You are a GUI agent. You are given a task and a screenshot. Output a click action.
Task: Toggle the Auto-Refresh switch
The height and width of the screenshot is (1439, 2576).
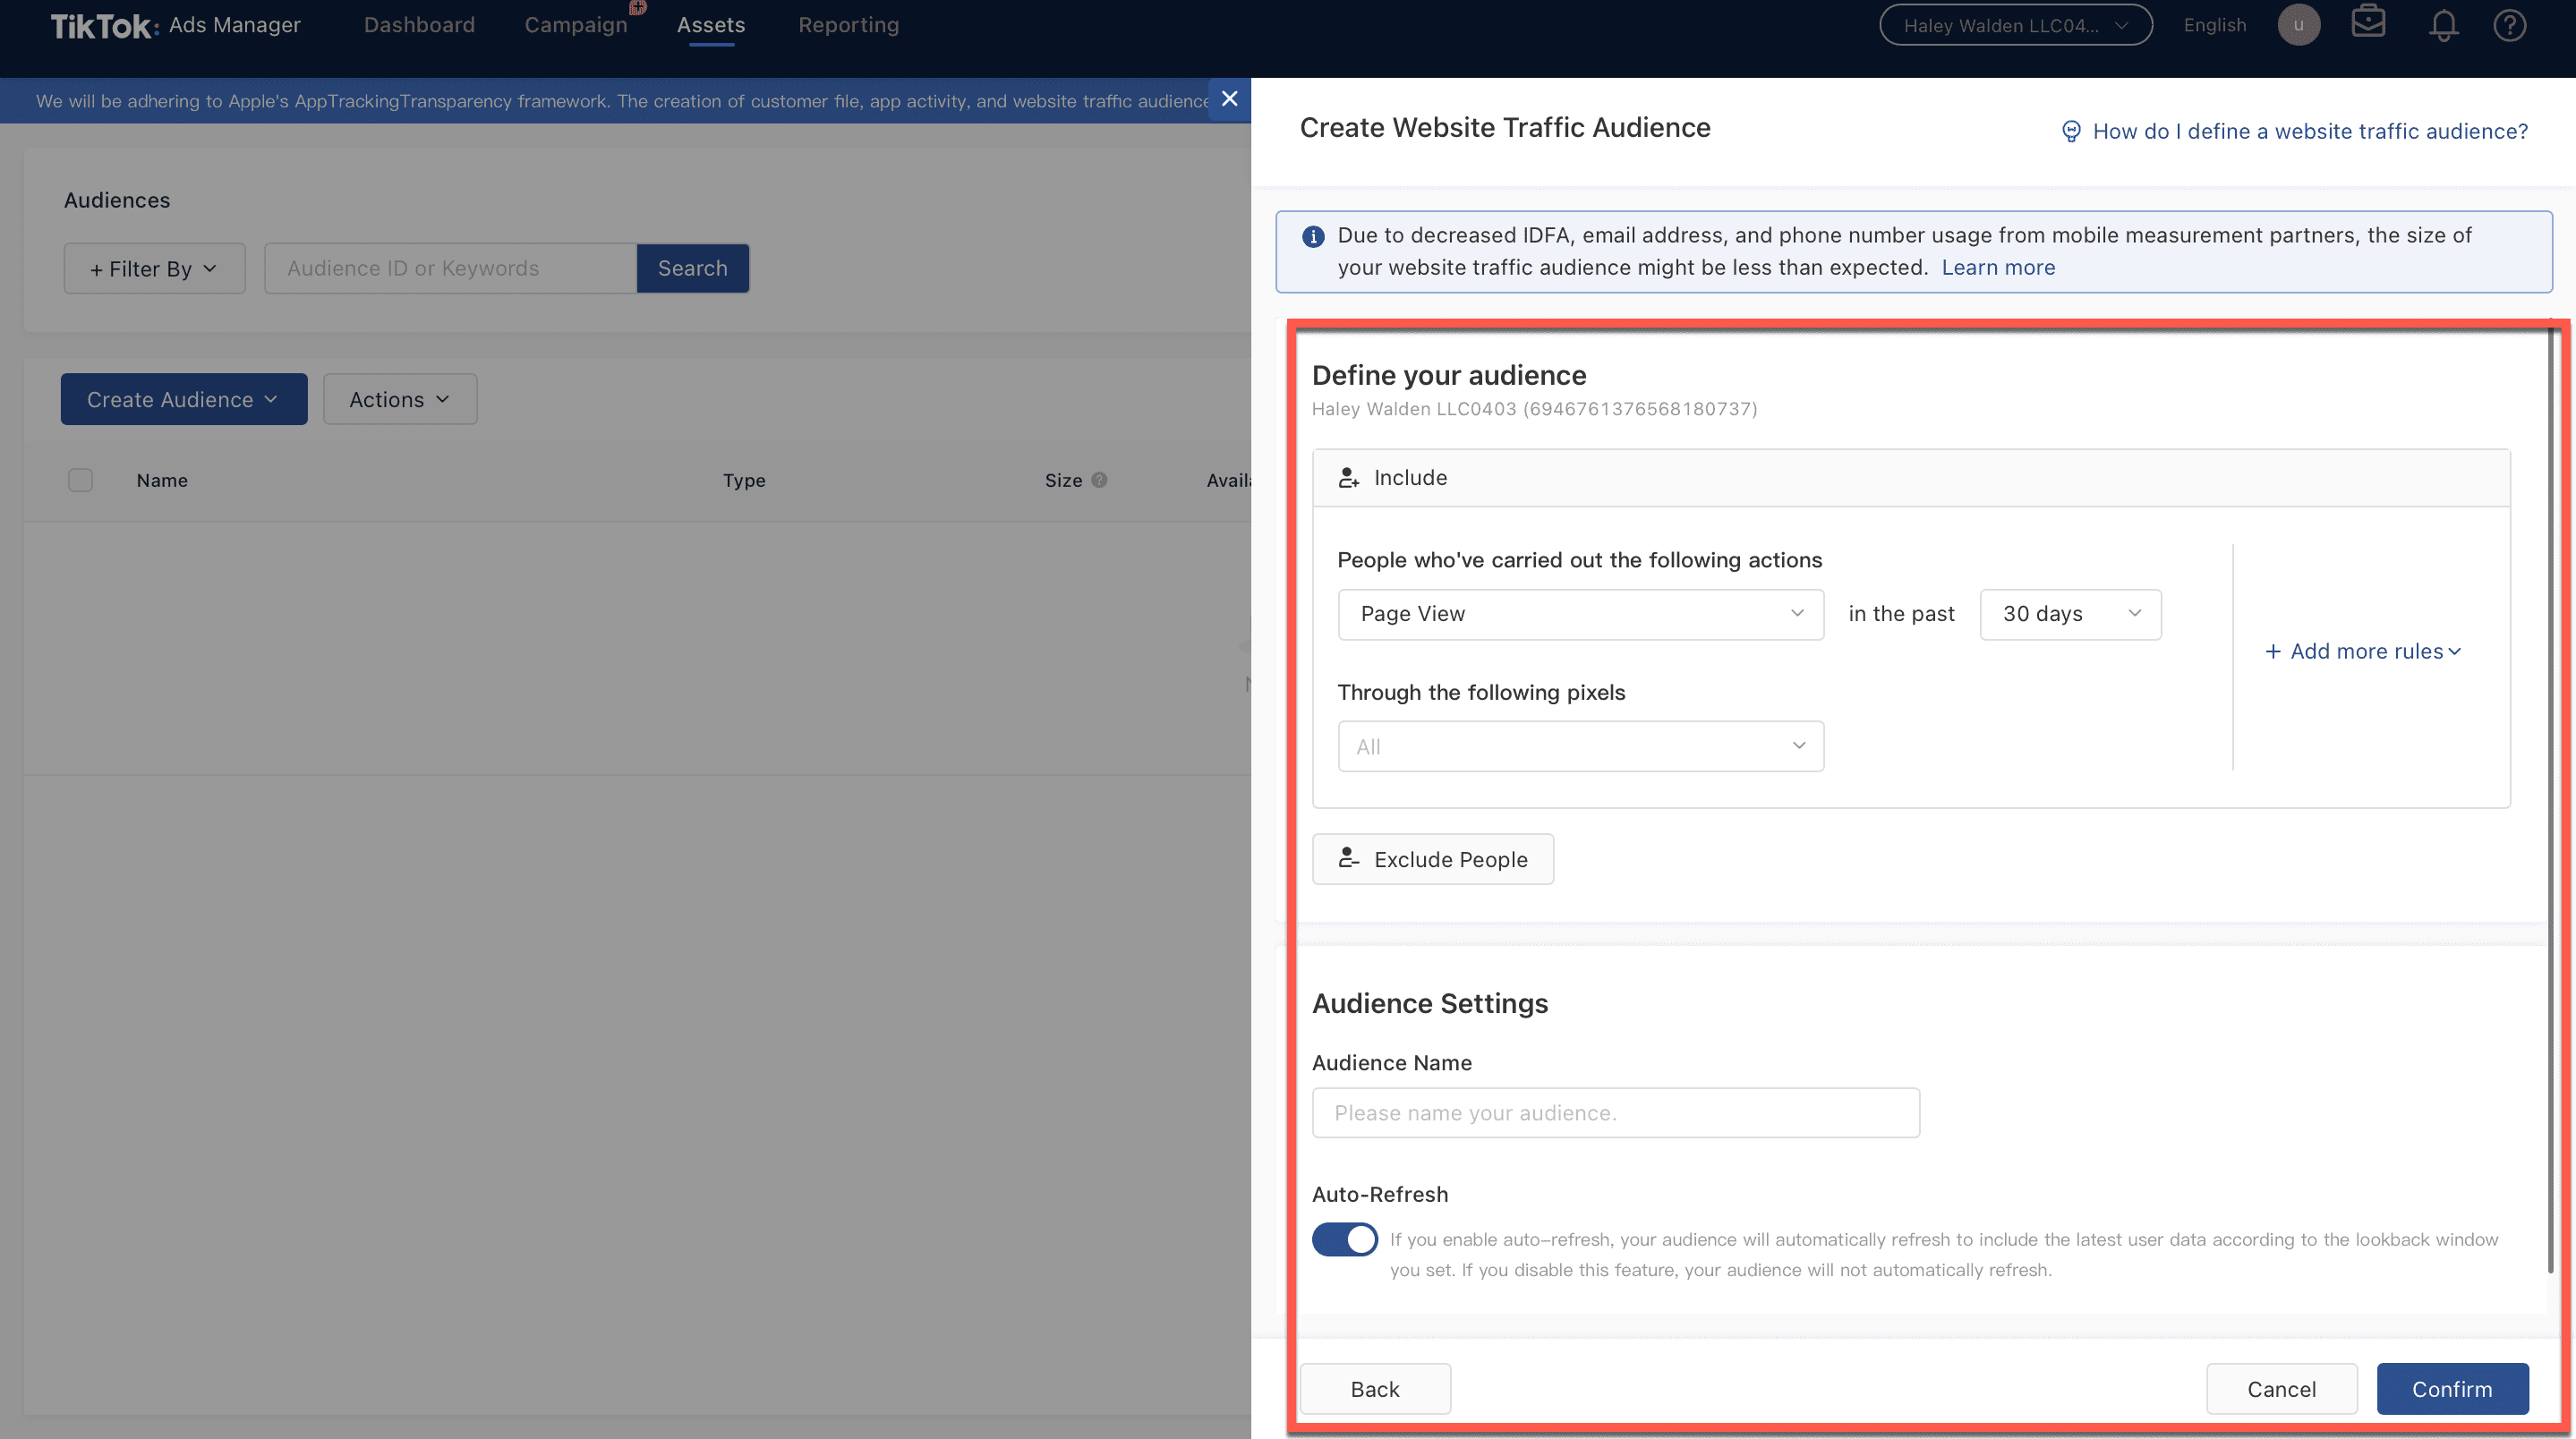[x=1344, y=1239]
